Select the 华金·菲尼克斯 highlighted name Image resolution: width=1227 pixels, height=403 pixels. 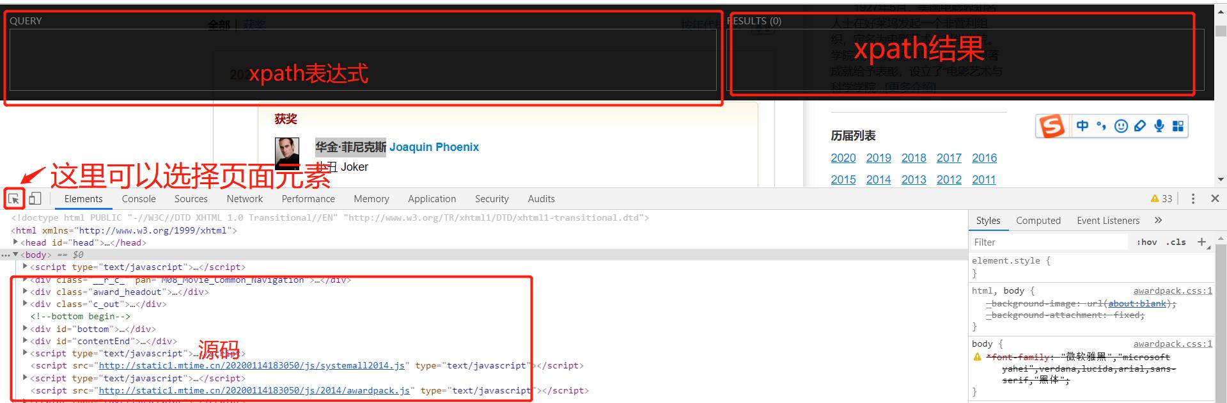[x=350, y=147]
